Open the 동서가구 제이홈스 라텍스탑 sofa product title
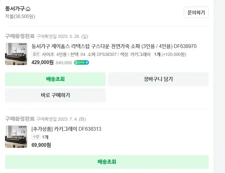 tap(114, 46)
